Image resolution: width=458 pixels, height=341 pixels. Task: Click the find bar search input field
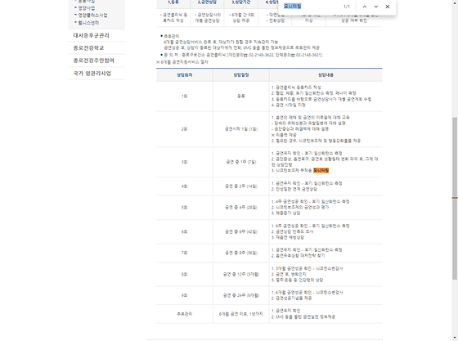(x=310, y=6)
